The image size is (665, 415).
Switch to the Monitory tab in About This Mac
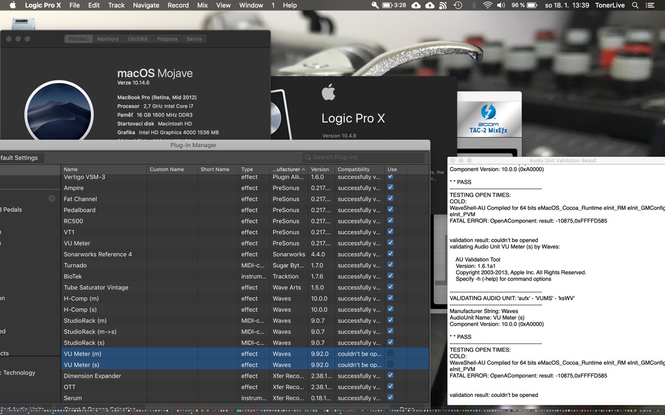[108, 39]
